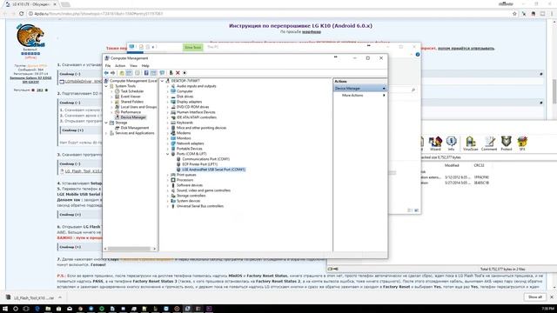This screenshot has height=313, width=557.
Task: Click the left pane horizontal scrollbar
Action: [x=130, y=249]
